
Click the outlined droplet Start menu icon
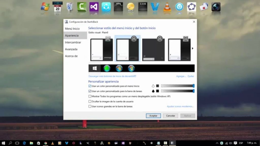pyautogui.click(x=153, y=86)
